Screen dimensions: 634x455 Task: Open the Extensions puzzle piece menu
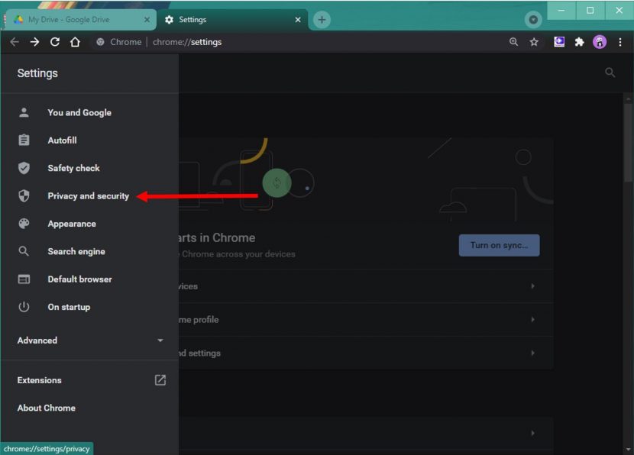tap(580, 42)
